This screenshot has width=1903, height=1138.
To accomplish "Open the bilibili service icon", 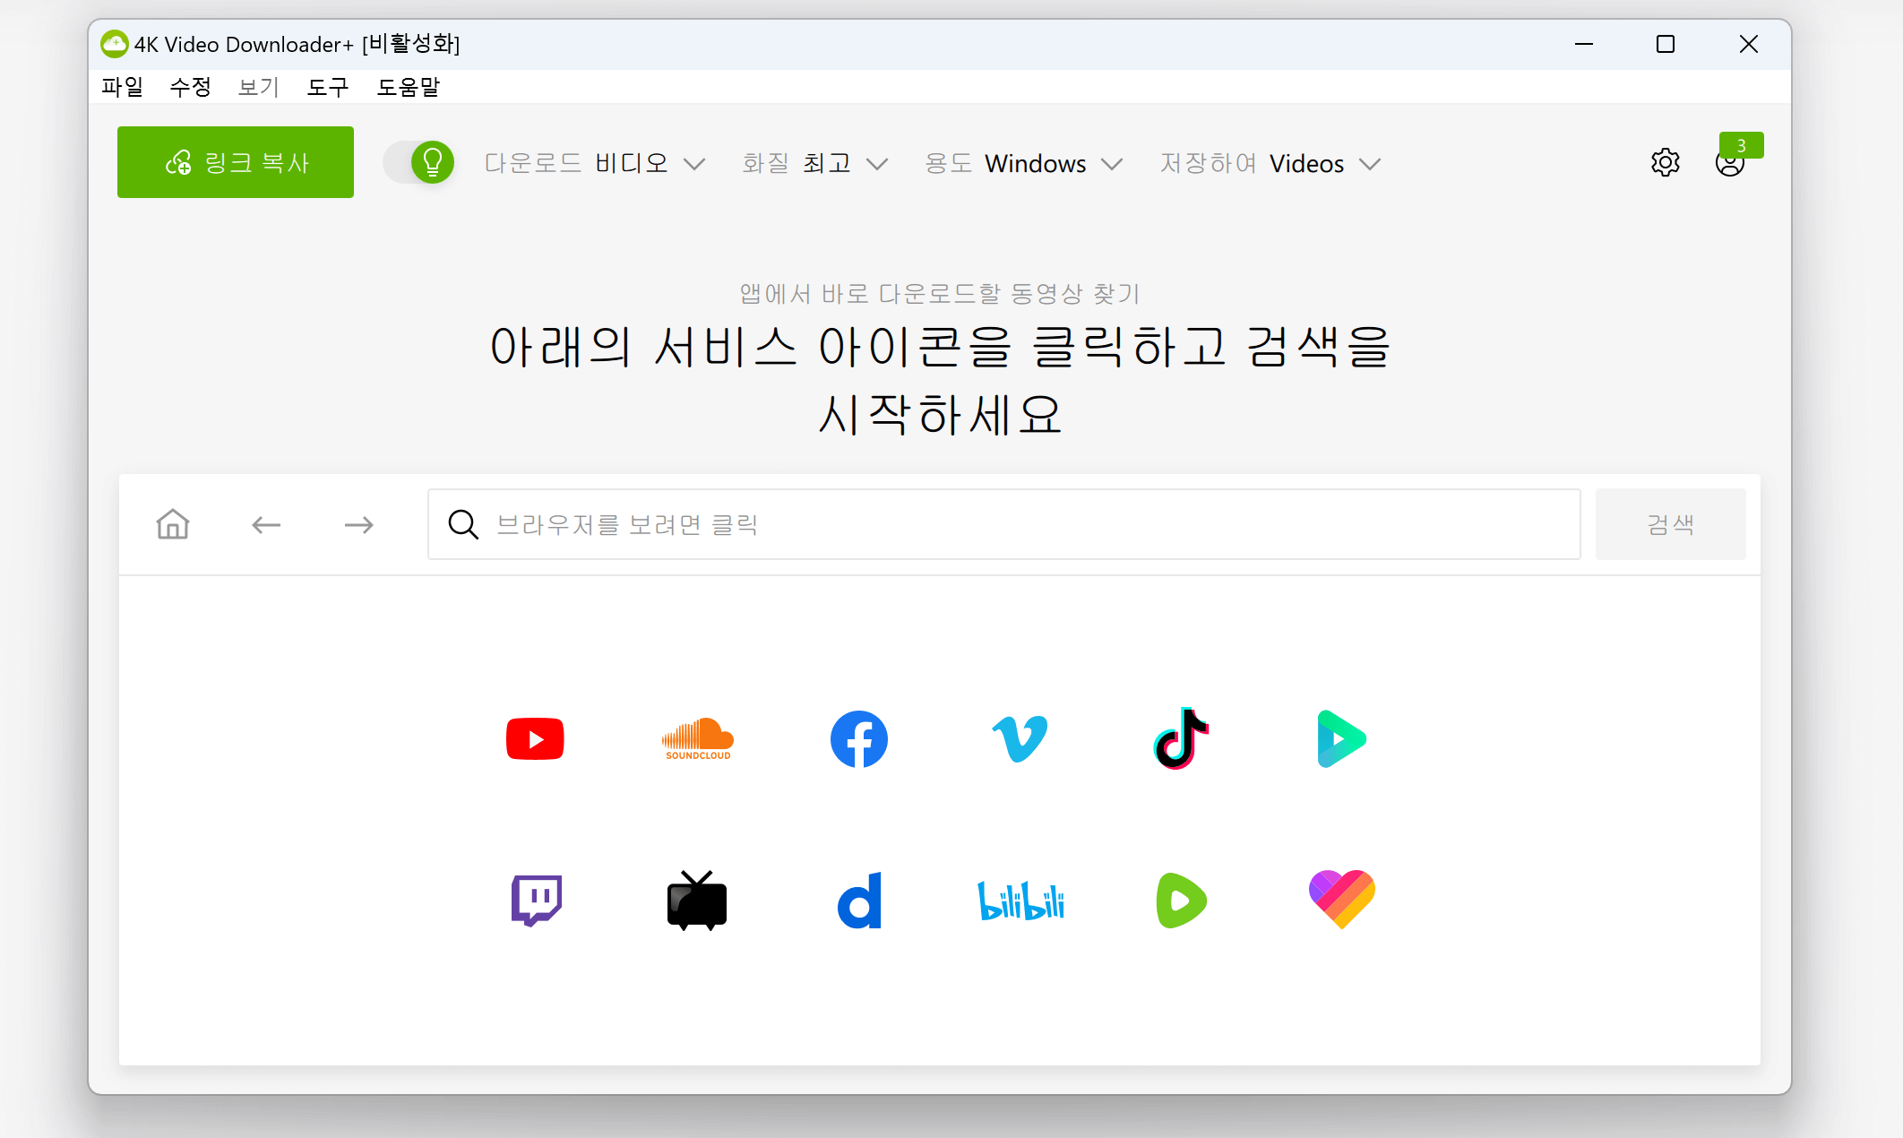I will point(1020,901).
